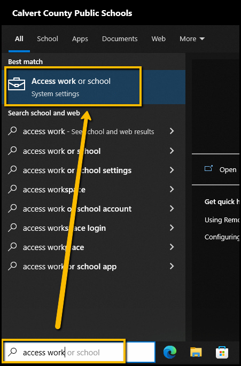Expand chevron for 'access work or school account'
The image size is (241, 366).
point(172,208)
